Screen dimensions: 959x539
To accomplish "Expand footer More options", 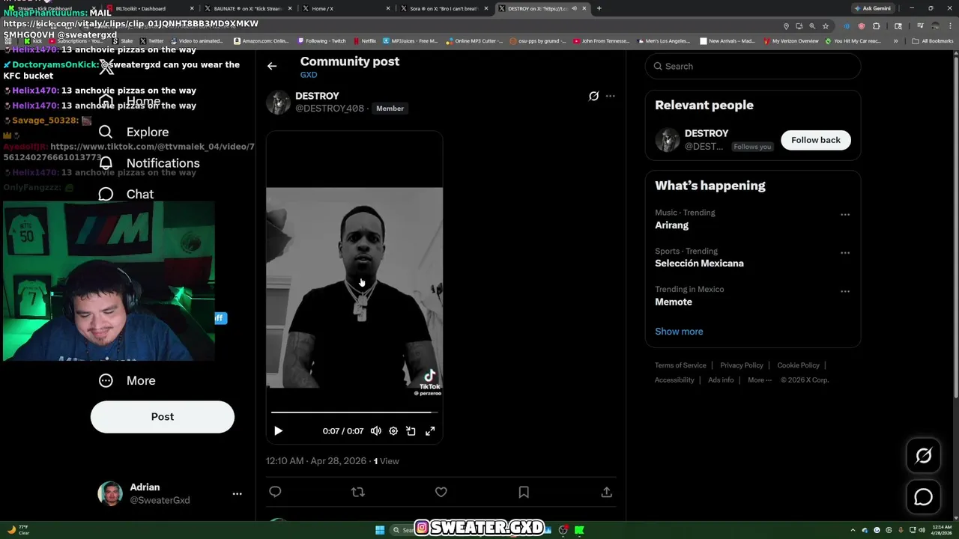I will [x=760, y=380].
